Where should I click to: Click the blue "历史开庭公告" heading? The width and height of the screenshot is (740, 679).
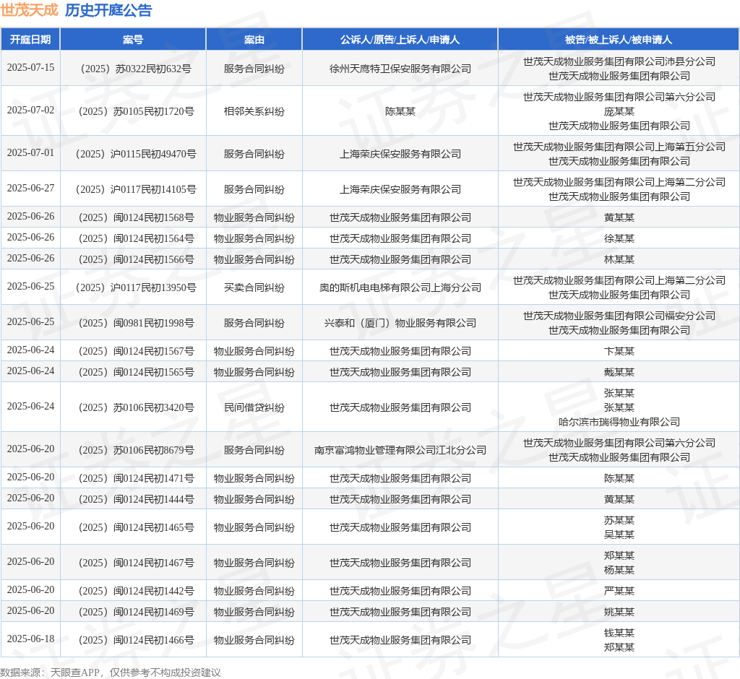(x=108, y=10)
